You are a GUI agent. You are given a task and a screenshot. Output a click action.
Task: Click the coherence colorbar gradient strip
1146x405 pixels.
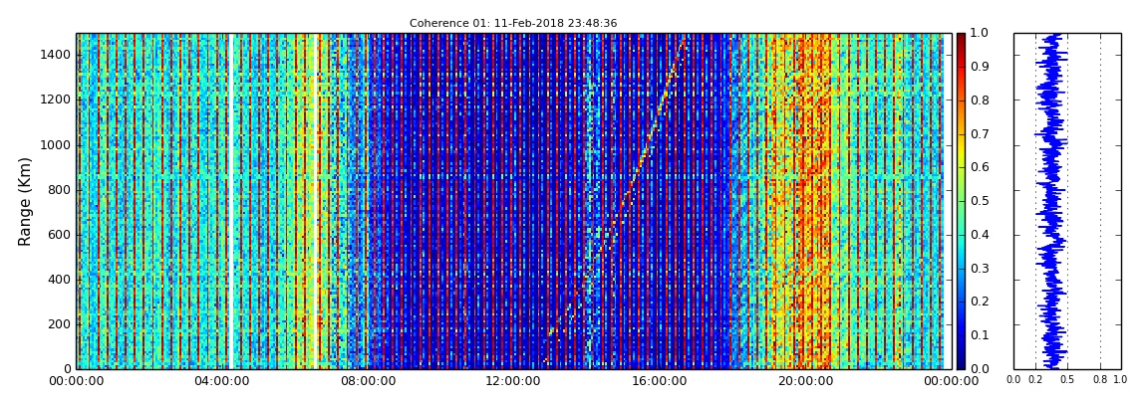click(961, 201)
